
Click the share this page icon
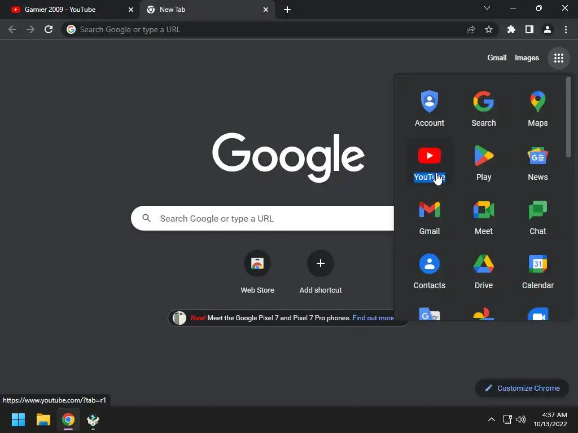pos(470,29)
